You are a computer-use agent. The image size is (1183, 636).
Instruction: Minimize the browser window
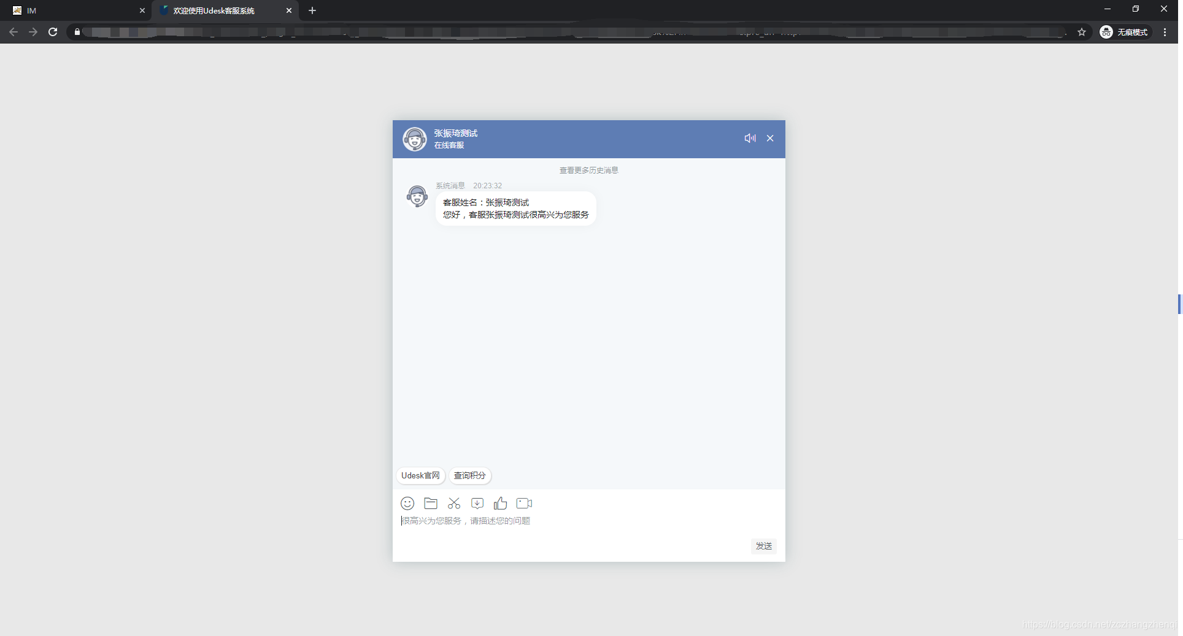pyautogui.click(x=1108, y=9)
